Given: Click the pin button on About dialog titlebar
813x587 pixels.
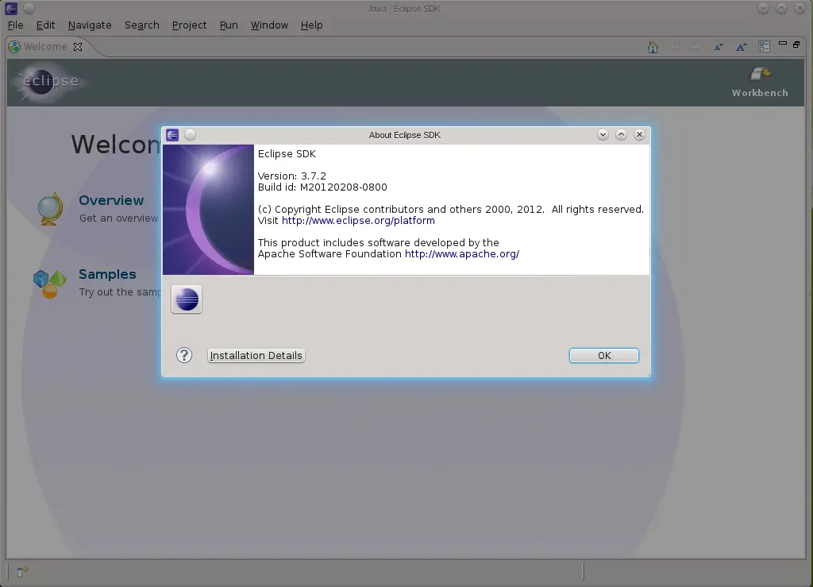Looking at the screenshot, I should click(x=191, y=135).
